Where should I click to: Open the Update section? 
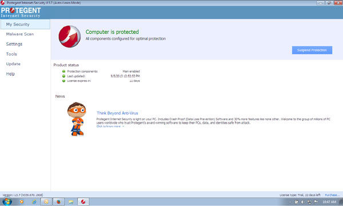[x=13, y=64]
